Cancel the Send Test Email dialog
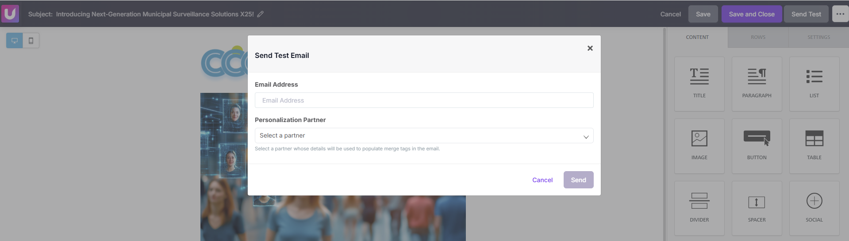 (x=542, y=180)
